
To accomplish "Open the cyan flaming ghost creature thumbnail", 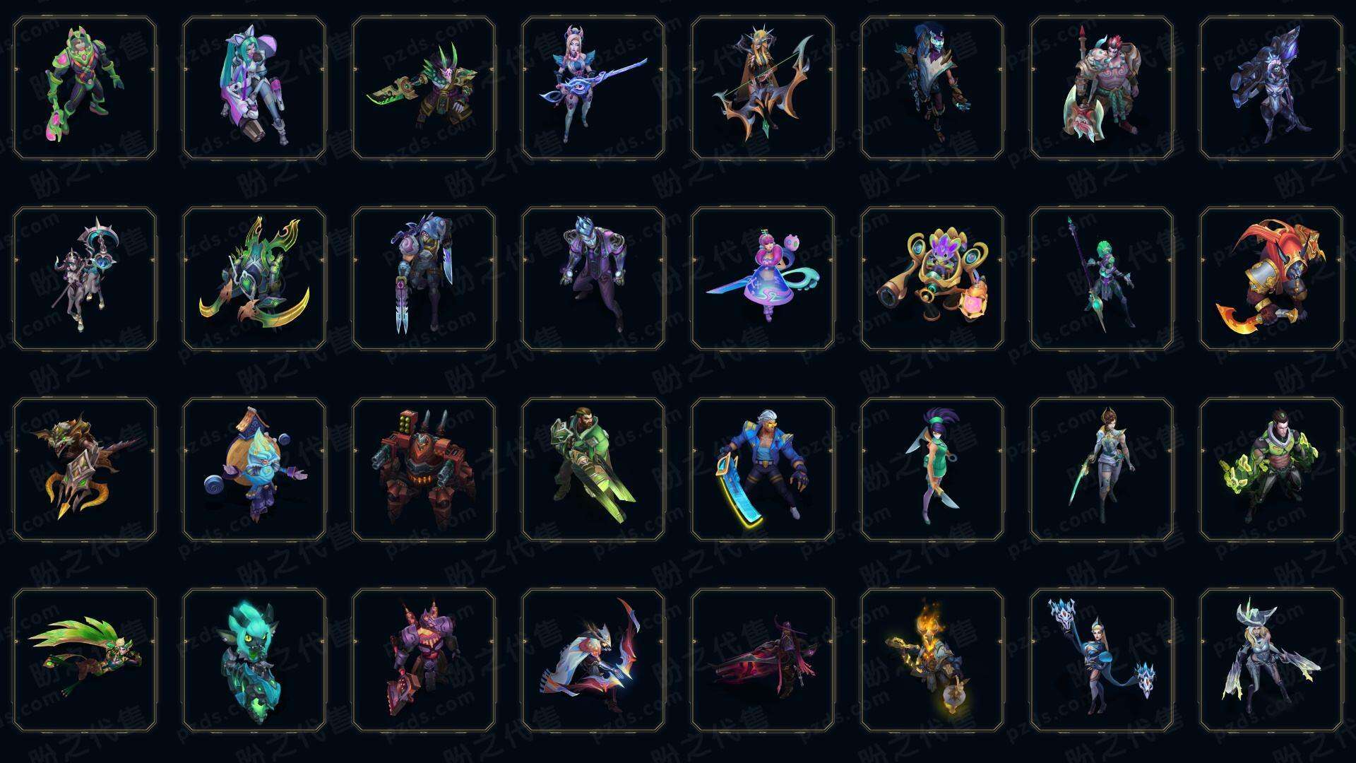I will tap(254, 660).
